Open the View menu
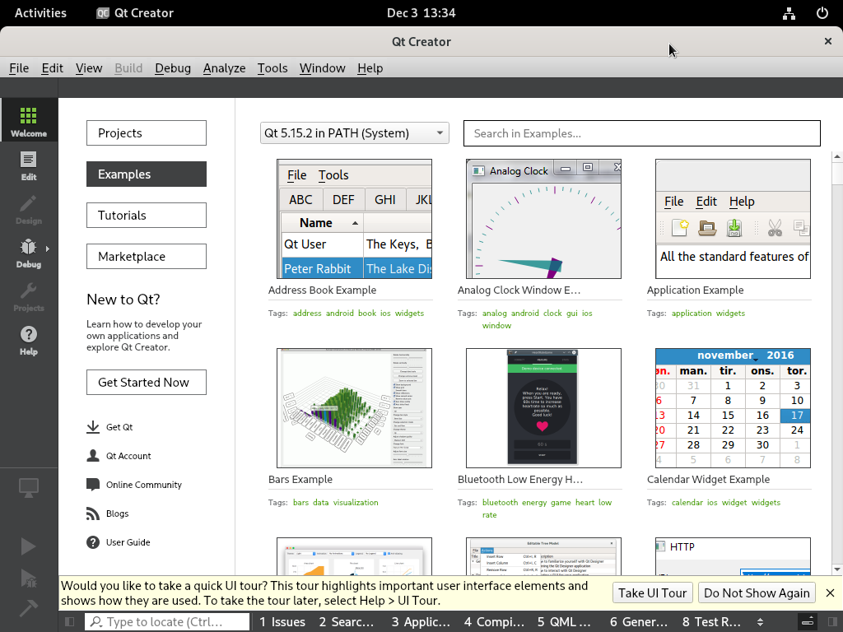 click(89, 68)
